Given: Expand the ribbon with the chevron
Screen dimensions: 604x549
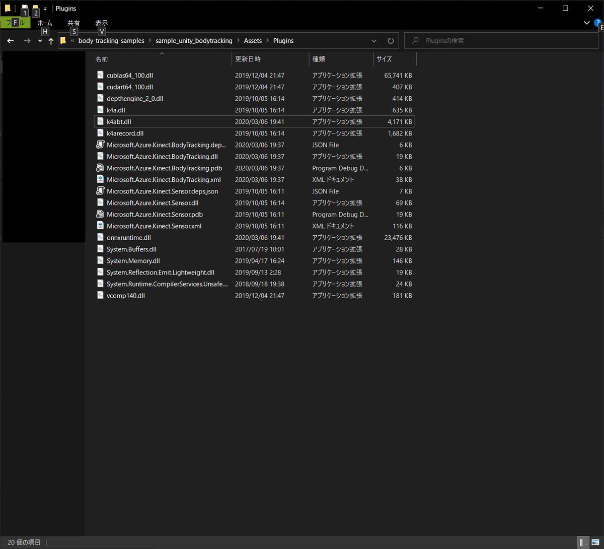Looking at the screenshot, I should (x=586, y=23).
